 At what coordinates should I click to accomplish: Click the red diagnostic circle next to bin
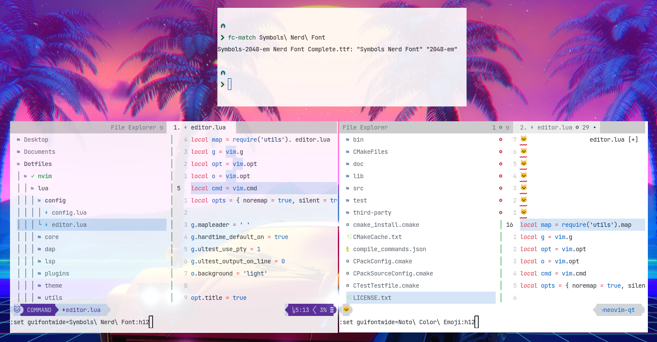click(500, 139)
